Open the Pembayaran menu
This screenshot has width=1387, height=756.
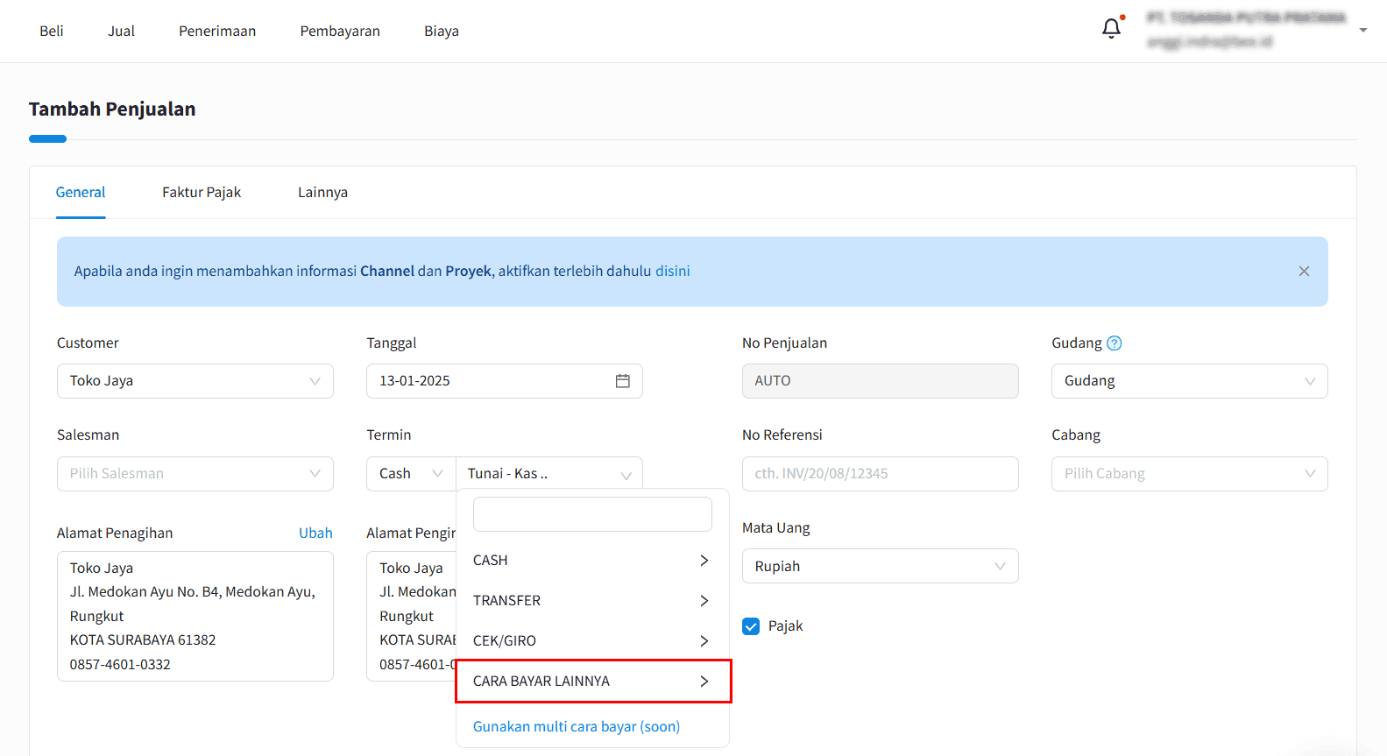tap(340, 32)
